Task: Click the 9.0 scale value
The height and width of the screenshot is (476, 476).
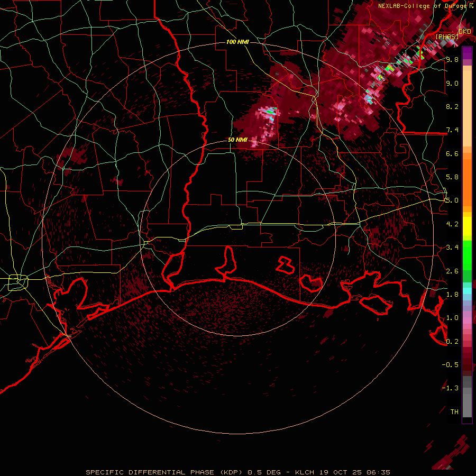Action: click(x=452, y=83)
